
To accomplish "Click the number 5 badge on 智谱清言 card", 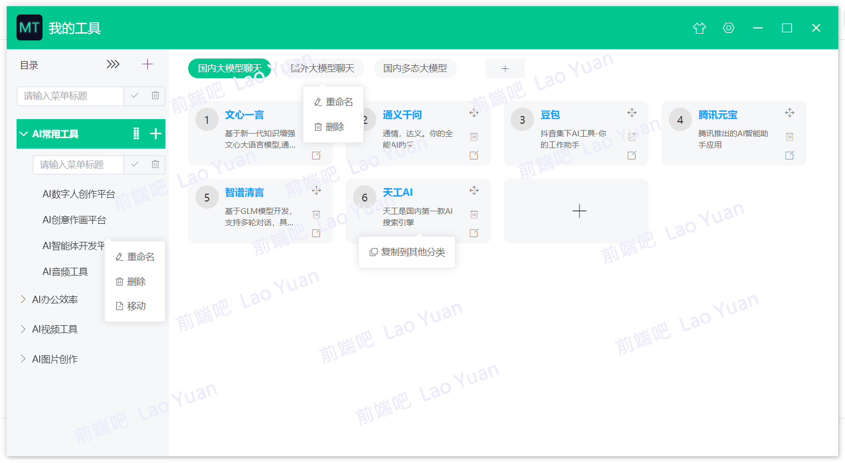I will (207, 198).
